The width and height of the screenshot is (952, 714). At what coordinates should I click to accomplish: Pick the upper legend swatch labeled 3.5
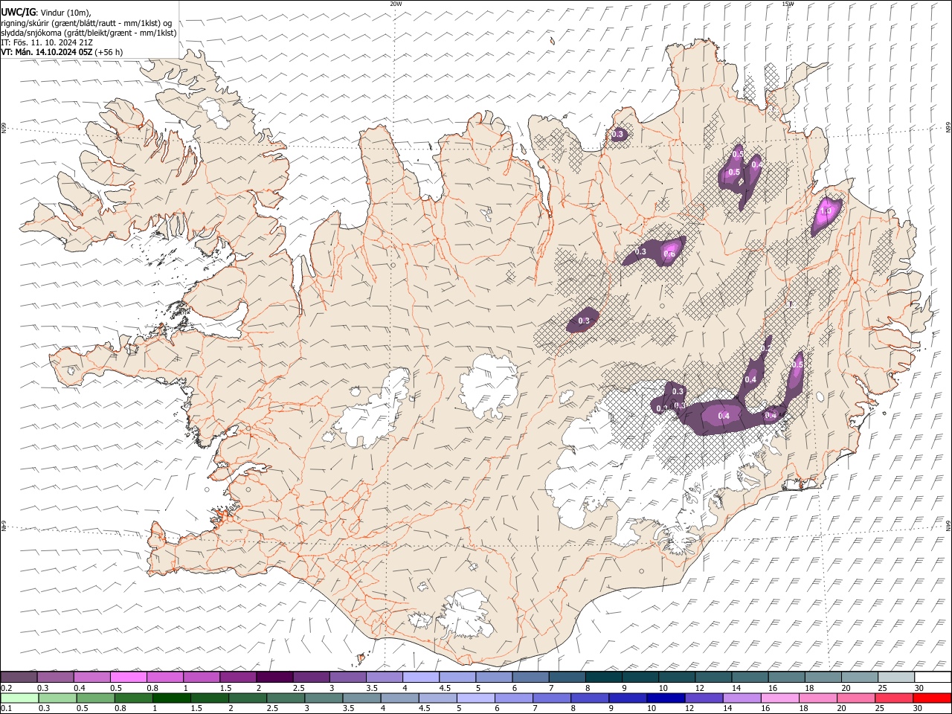pos(384,677)
